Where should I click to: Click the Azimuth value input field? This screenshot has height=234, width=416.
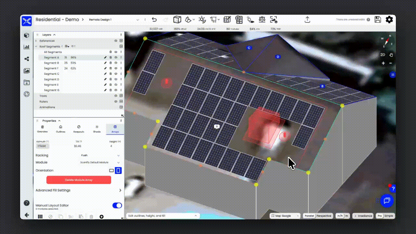pos(42,146)
